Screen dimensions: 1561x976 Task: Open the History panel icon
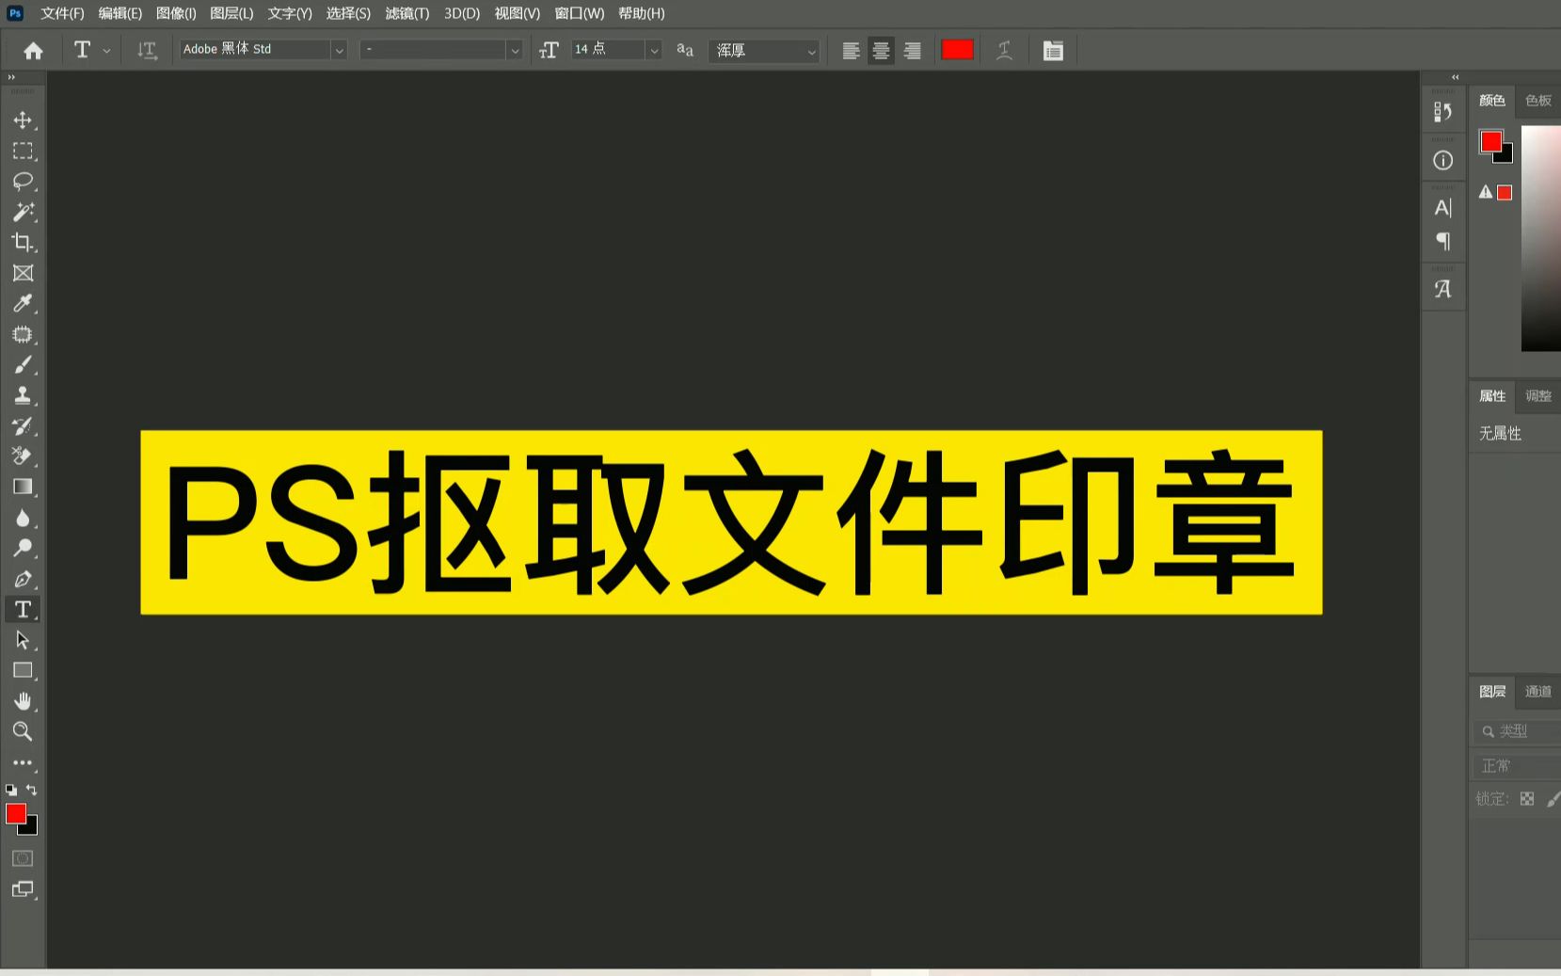(1442, 112)
